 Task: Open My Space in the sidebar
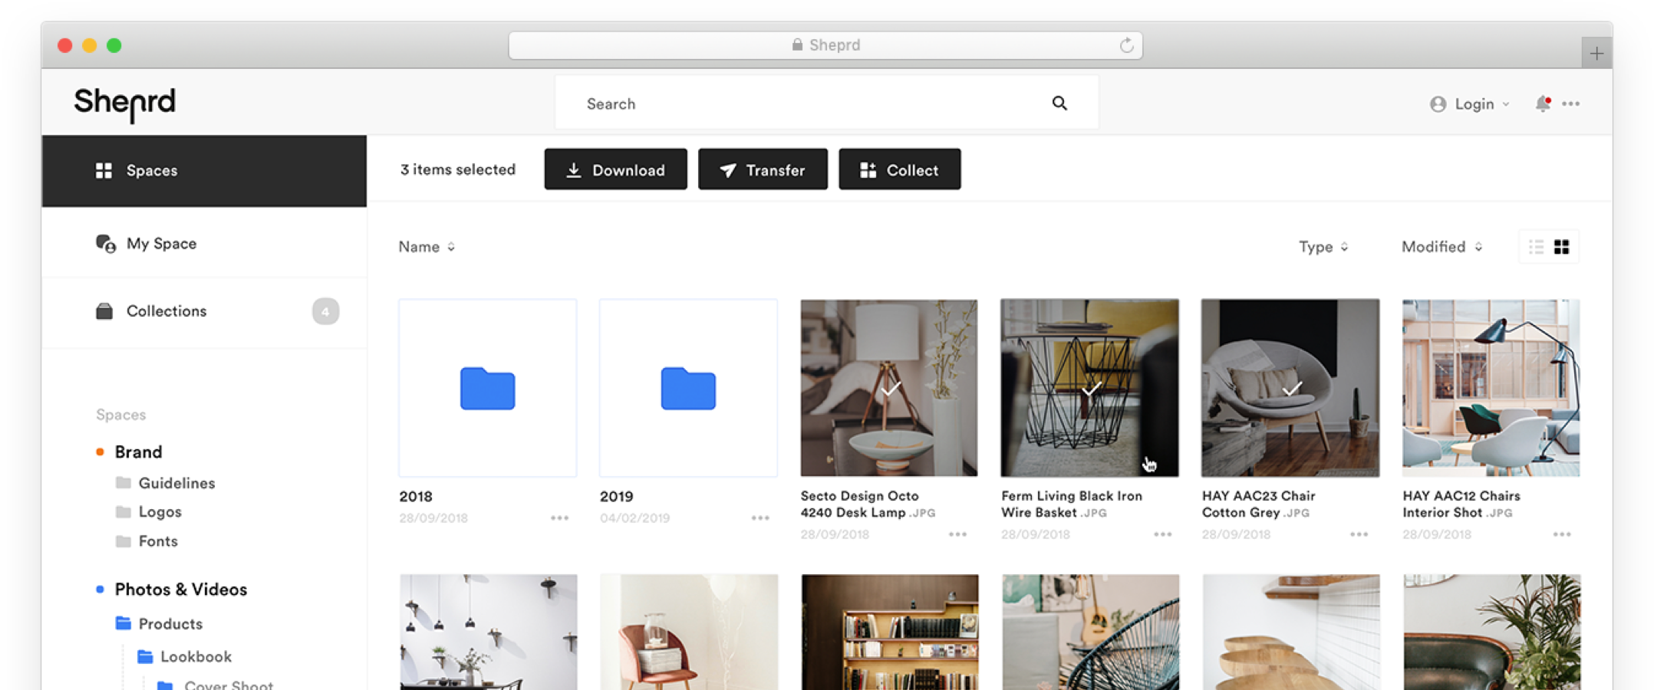pos(161,244)
